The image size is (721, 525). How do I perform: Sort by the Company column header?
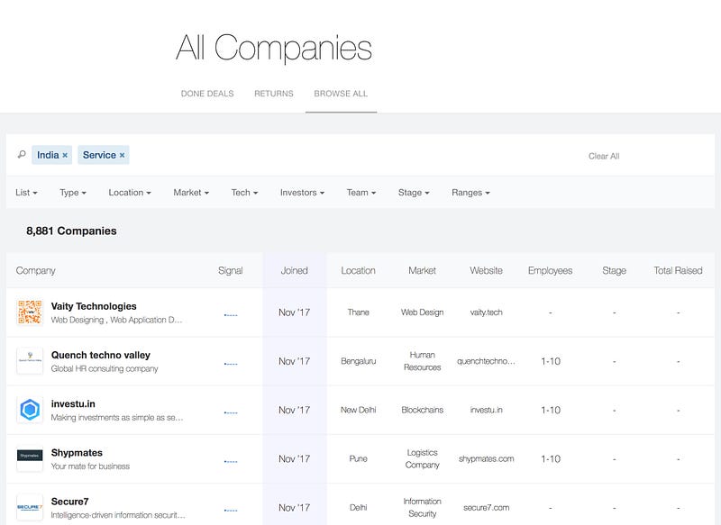[35, 270]
